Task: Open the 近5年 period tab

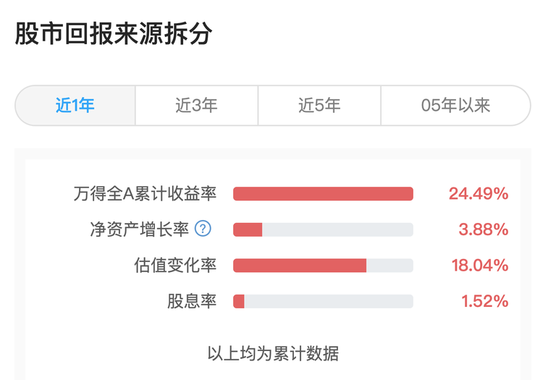Action: coord(319,106)
